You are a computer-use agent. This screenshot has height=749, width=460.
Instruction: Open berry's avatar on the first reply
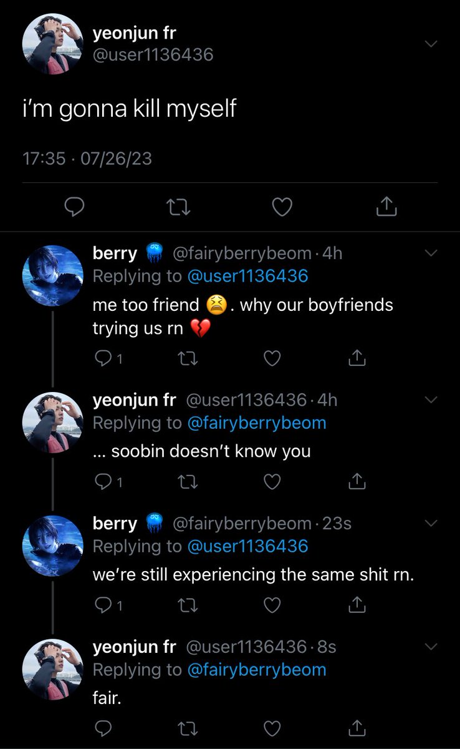(52, 276)
